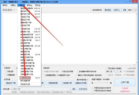Click inside the 商品地址 URL list area
Screen dimensions: 139x95
pyautogui.click(x=69, y=38)
